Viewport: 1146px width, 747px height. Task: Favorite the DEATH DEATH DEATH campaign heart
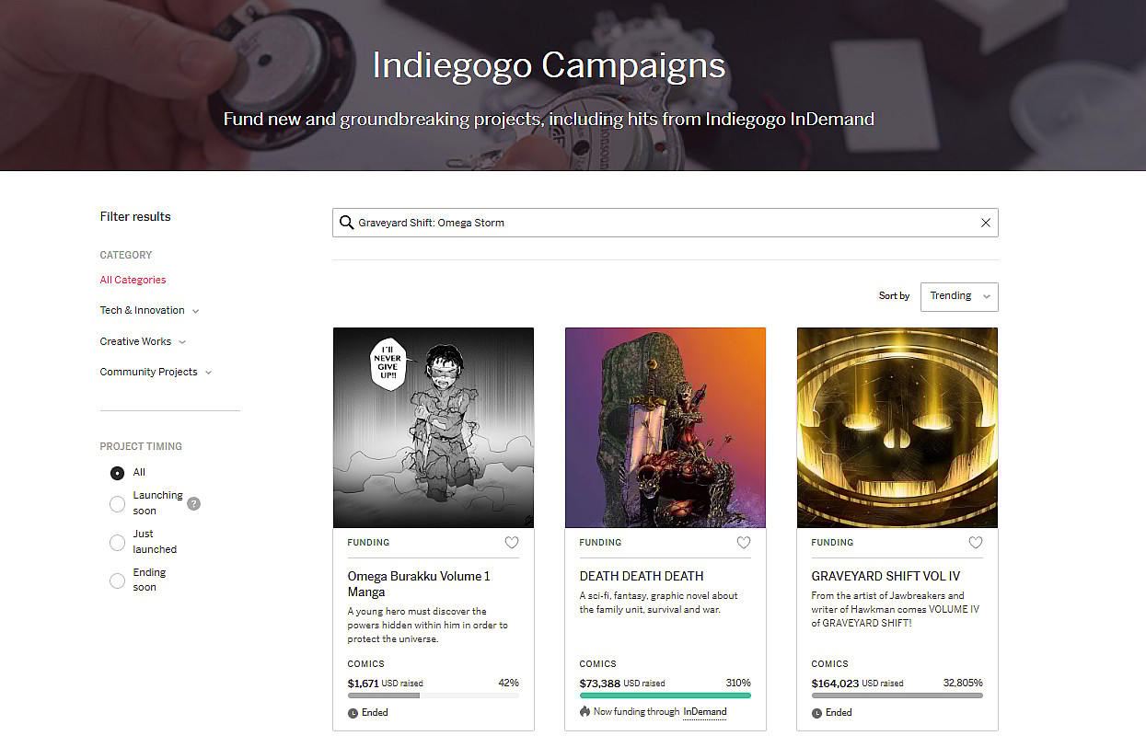pos(744,543)
